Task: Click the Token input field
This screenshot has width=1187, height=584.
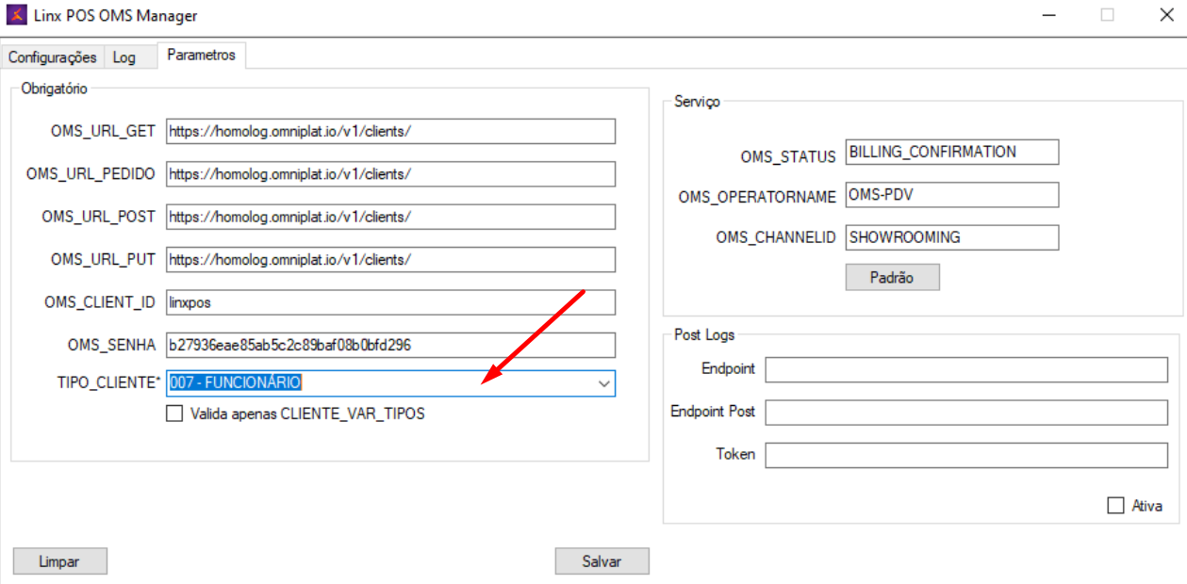Action: (966, 456)
